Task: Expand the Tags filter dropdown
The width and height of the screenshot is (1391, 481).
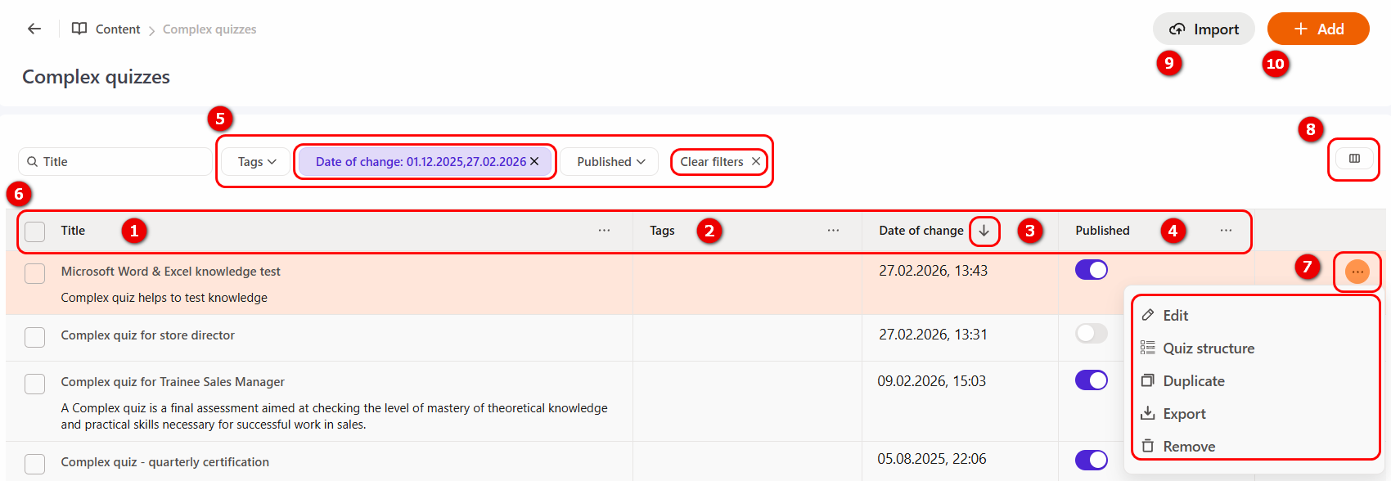Action: point(257,162)
